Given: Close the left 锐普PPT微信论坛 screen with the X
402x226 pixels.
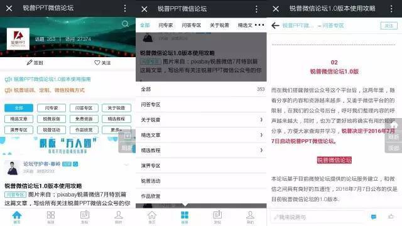Looking at the screenshot, I should pyautogui.click(x=9, y=8).
